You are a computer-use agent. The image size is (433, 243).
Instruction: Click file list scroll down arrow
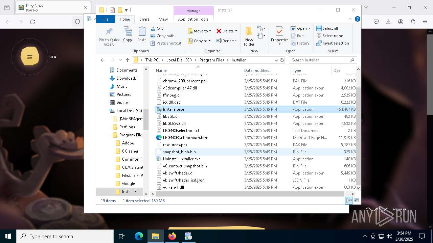(358, 188)
